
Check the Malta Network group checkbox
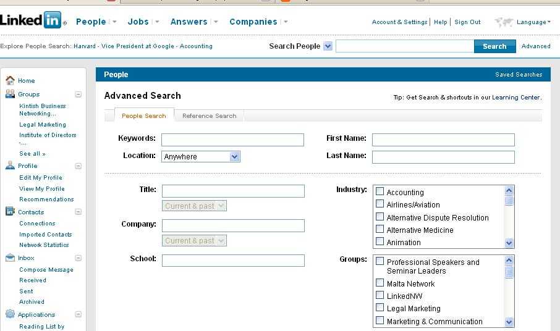click(x=380, y=283)
